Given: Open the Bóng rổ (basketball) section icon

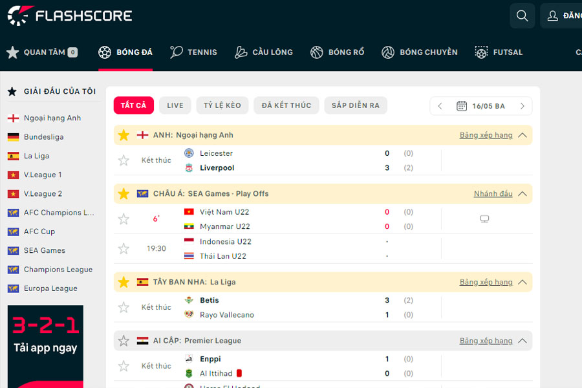Looking at the screenshot, I should click(317, 52).
